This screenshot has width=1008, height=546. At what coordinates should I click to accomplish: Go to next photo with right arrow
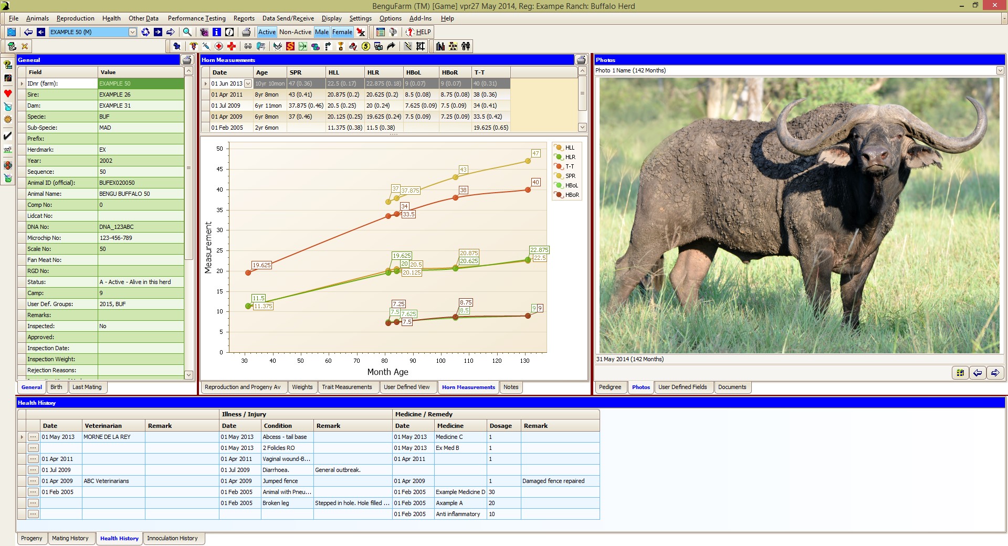pyautogui.click(x=994, y=373)
